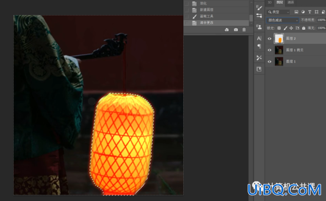Click the opacity 100% value field

321,20
